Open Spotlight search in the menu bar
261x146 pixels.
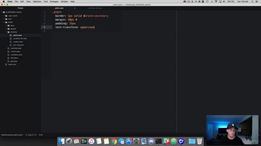[252, 2]
